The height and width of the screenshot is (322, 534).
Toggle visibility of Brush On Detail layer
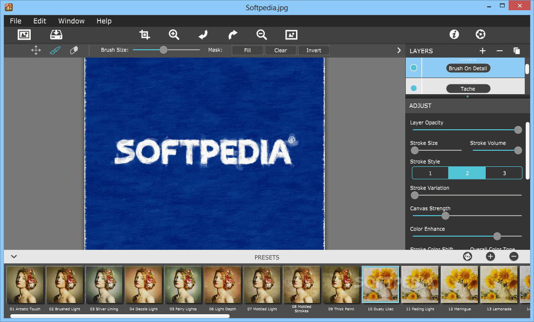pyautogui.click(x=414, y=68)
